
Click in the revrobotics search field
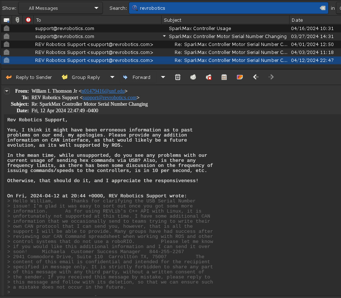pos(225,8)
